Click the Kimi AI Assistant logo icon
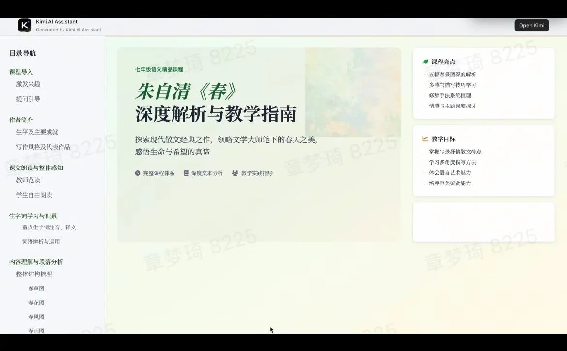567x351 pixels. click(25, 25)
